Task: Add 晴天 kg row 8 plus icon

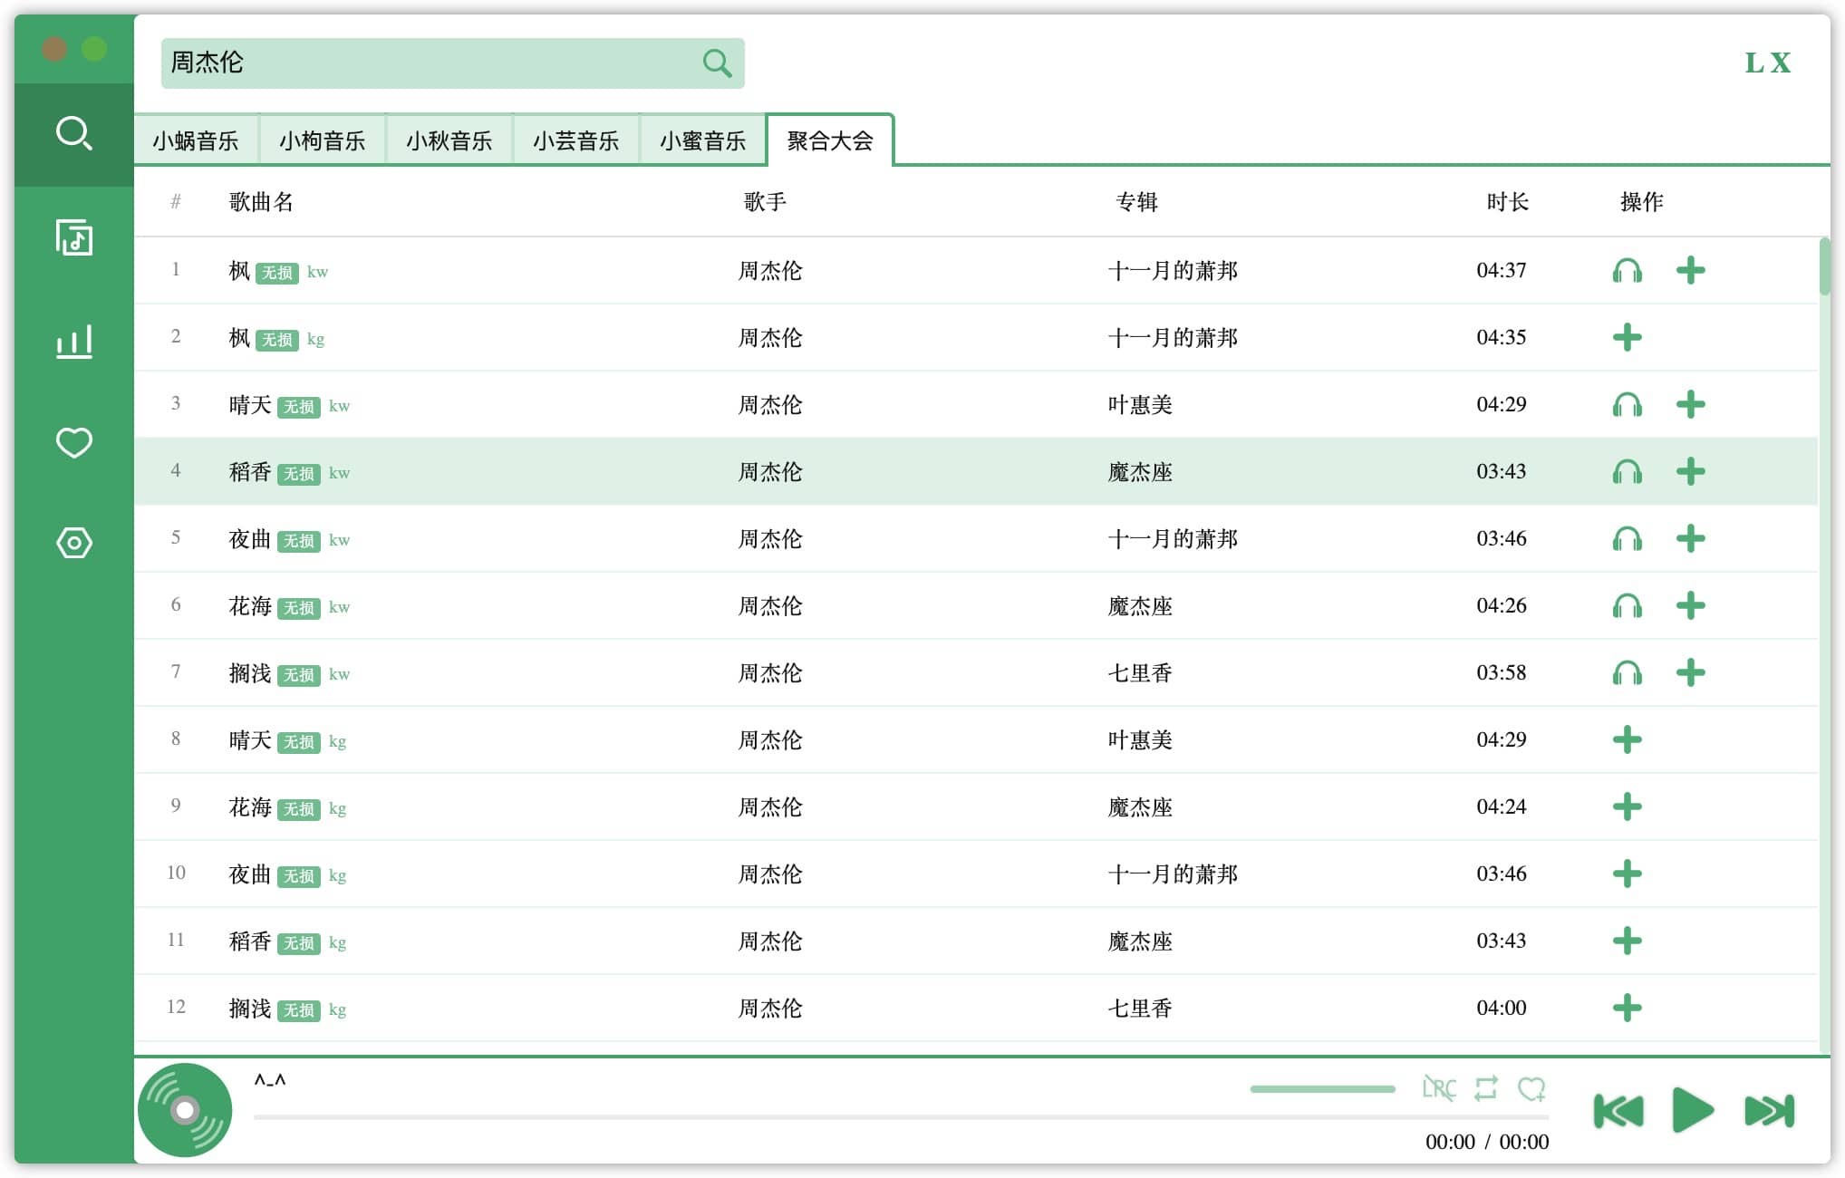Action: pos(1627,739)
